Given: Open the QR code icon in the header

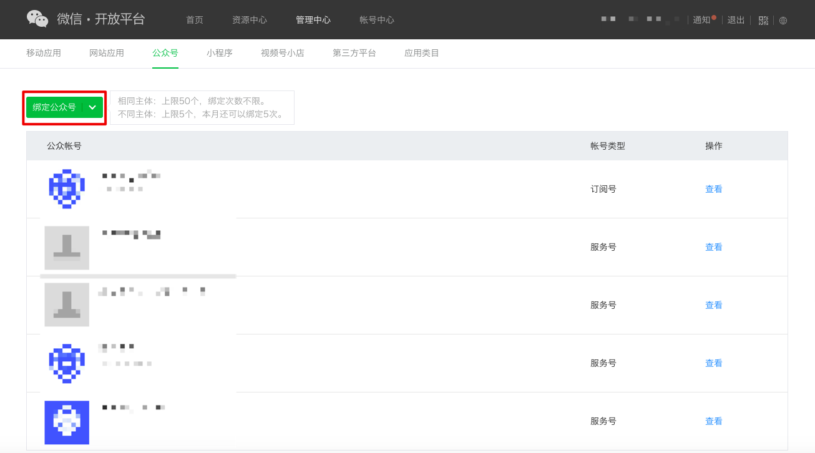Looking at the screenshot, I should pos(763,21).
